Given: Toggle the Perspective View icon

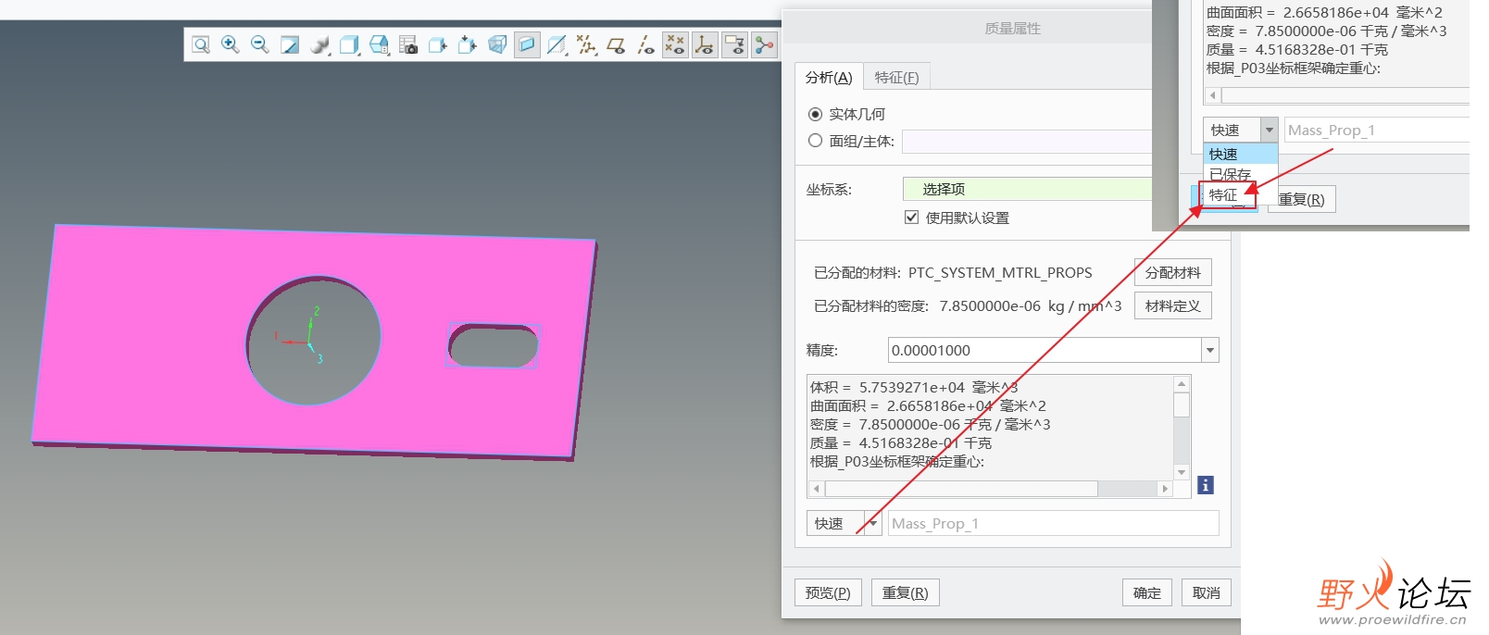Looking at the screenshot, I should point(497,44).
